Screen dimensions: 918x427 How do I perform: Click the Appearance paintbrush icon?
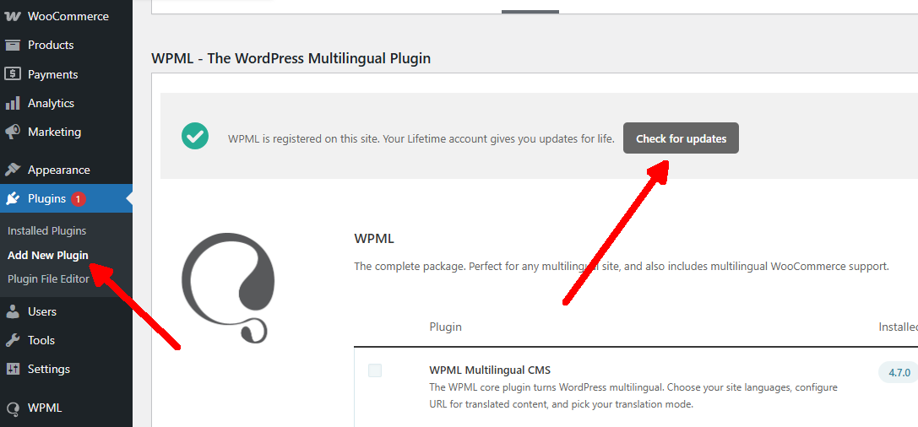coord(13,170)
